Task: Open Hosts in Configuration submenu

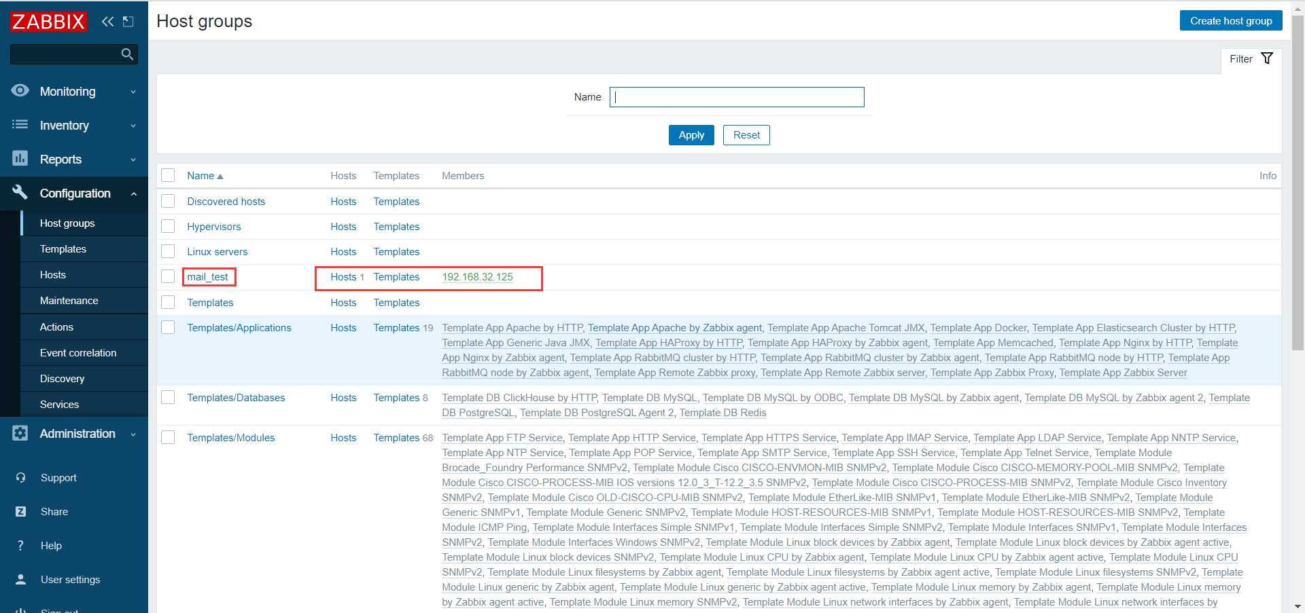Action: pos(84,275)
